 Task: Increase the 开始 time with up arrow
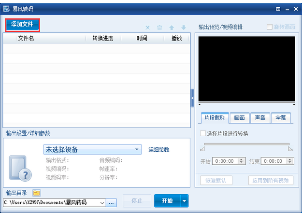click(x=241, y=159)
